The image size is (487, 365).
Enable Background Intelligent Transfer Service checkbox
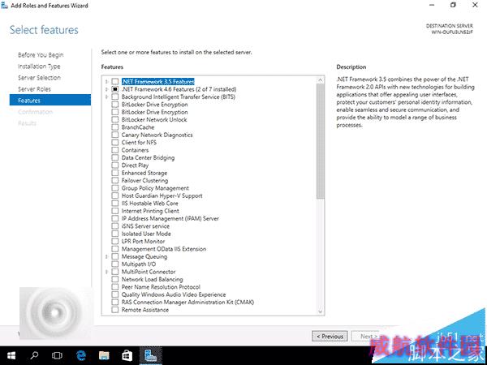(115, 97)
